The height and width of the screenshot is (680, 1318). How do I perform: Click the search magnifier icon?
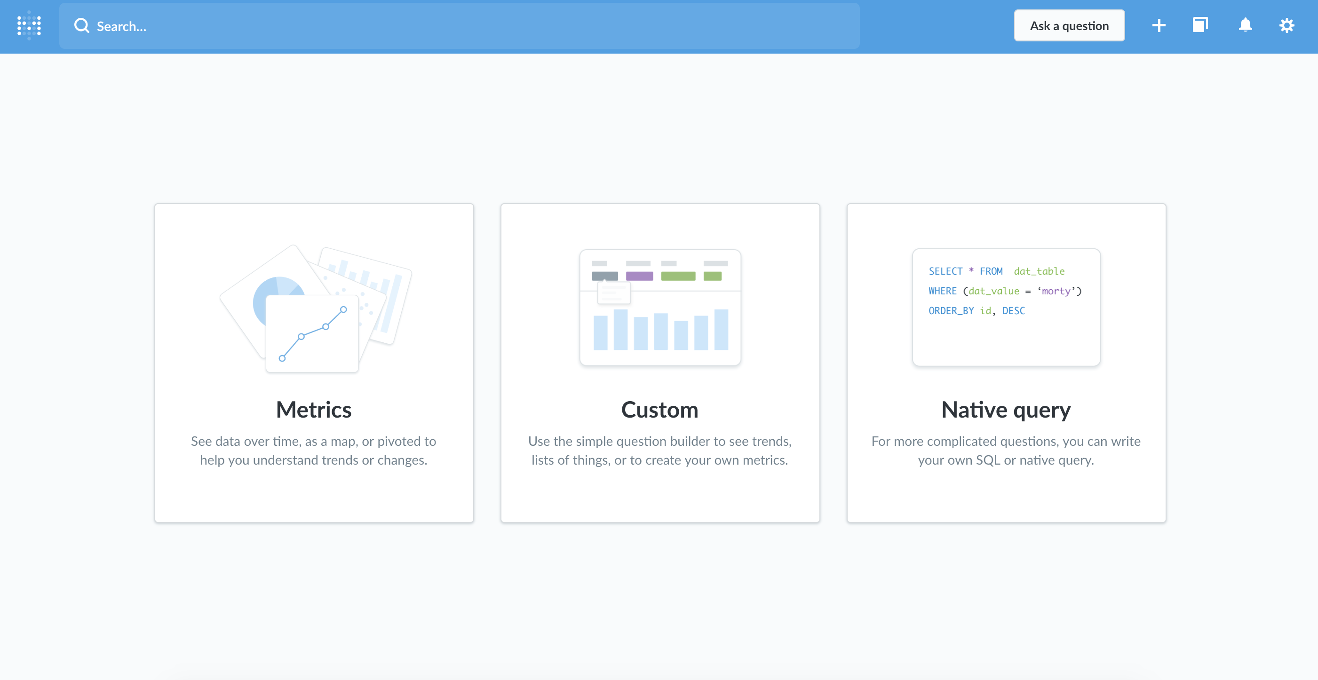point(81,25)
